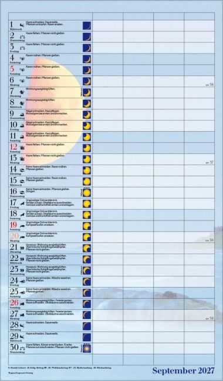Click the day 3 tip "Haare färben. Pflanzen nicht gießen."
Image resolution: width=223 pixels, height=381 pixels.
tap(45, 45)
